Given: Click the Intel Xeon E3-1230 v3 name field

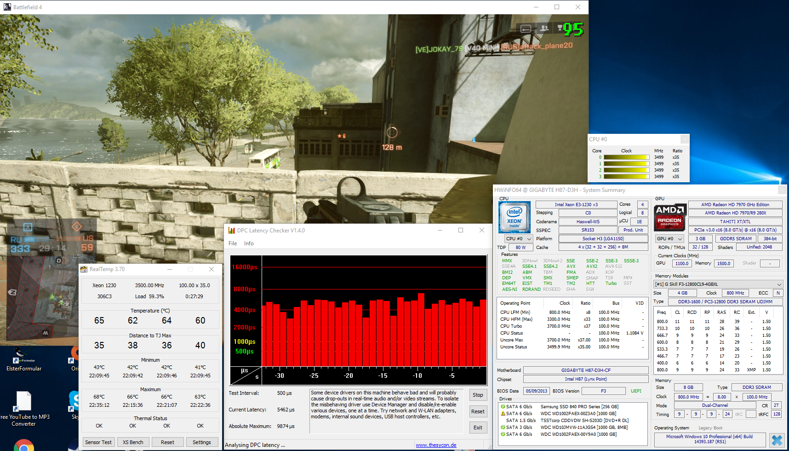Looking at the screenshot, I should pos(576,205).
